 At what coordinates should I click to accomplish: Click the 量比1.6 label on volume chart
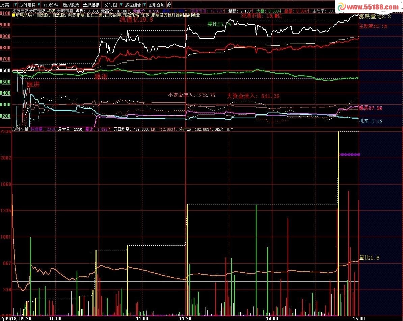point(369,257)
